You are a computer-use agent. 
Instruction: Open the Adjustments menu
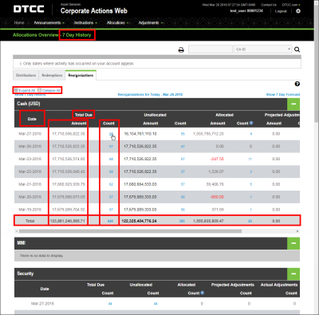pyautogui.click(x=151, y=23)
